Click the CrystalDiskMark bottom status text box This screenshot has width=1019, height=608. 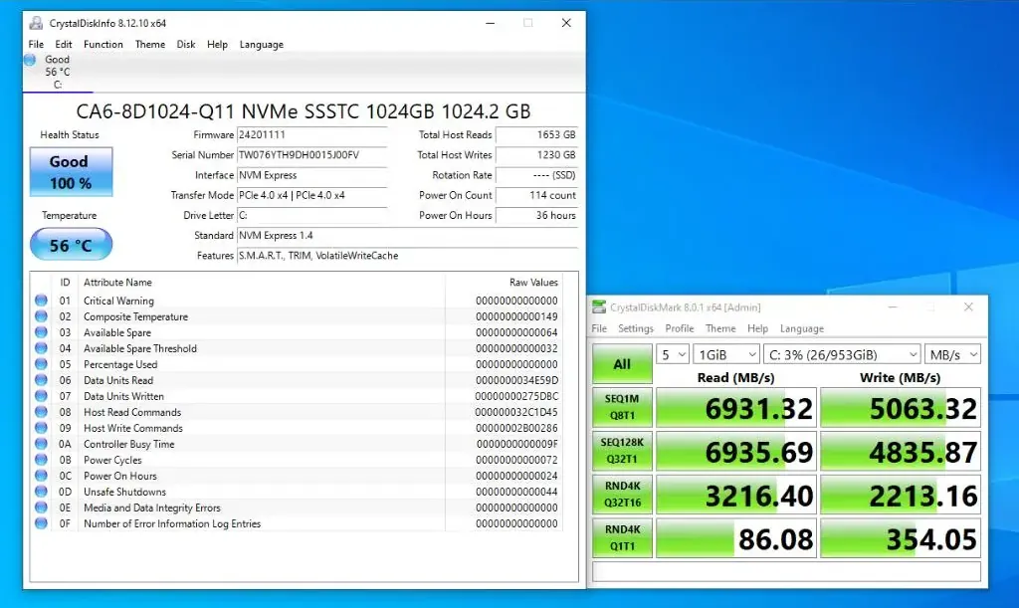click(786, 571)
